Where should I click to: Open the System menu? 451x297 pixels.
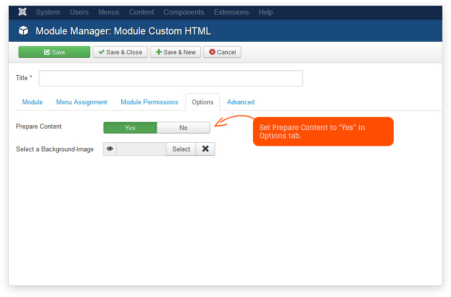[x=48, y=12]
